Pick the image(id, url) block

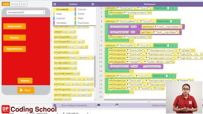click(64, 32)
